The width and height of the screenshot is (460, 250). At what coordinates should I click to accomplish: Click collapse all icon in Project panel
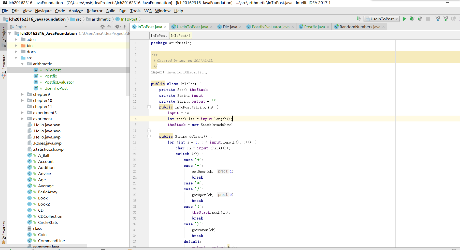tap(109, 27)
